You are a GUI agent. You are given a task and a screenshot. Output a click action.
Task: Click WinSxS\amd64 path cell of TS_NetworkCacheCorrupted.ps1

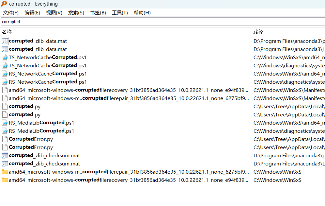(289, 57)
